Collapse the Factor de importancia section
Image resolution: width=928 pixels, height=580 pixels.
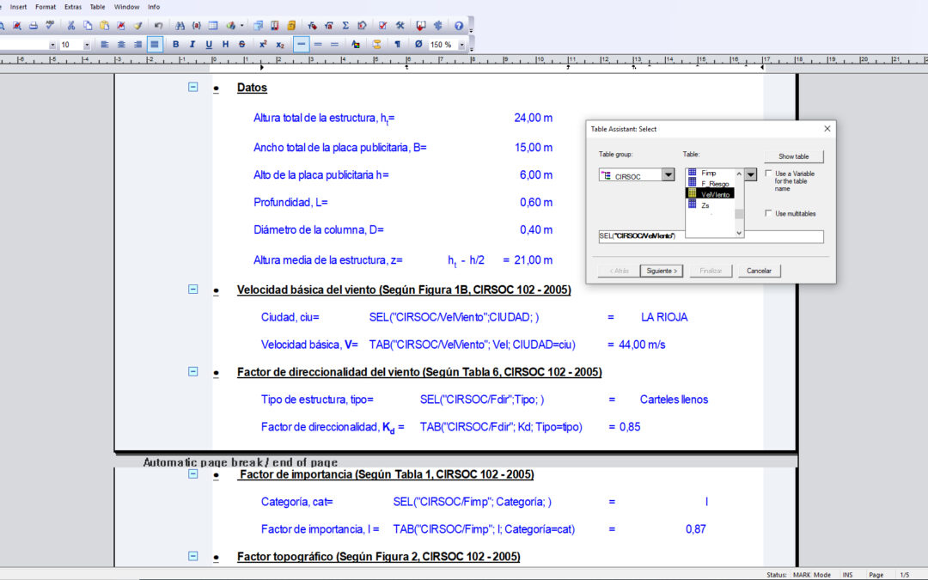pos(193,473)
